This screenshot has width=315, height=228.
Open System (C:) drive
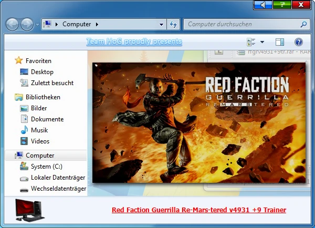[47, 167]
